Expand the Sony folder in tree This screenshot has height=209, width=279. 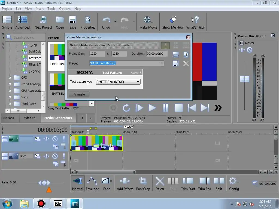coord(10,97)
